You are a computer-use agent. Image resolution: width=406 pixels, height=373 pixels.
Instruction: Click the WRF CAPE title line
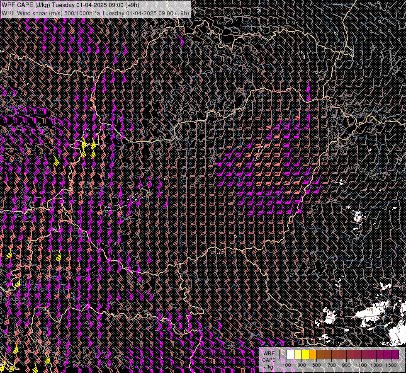71,5
